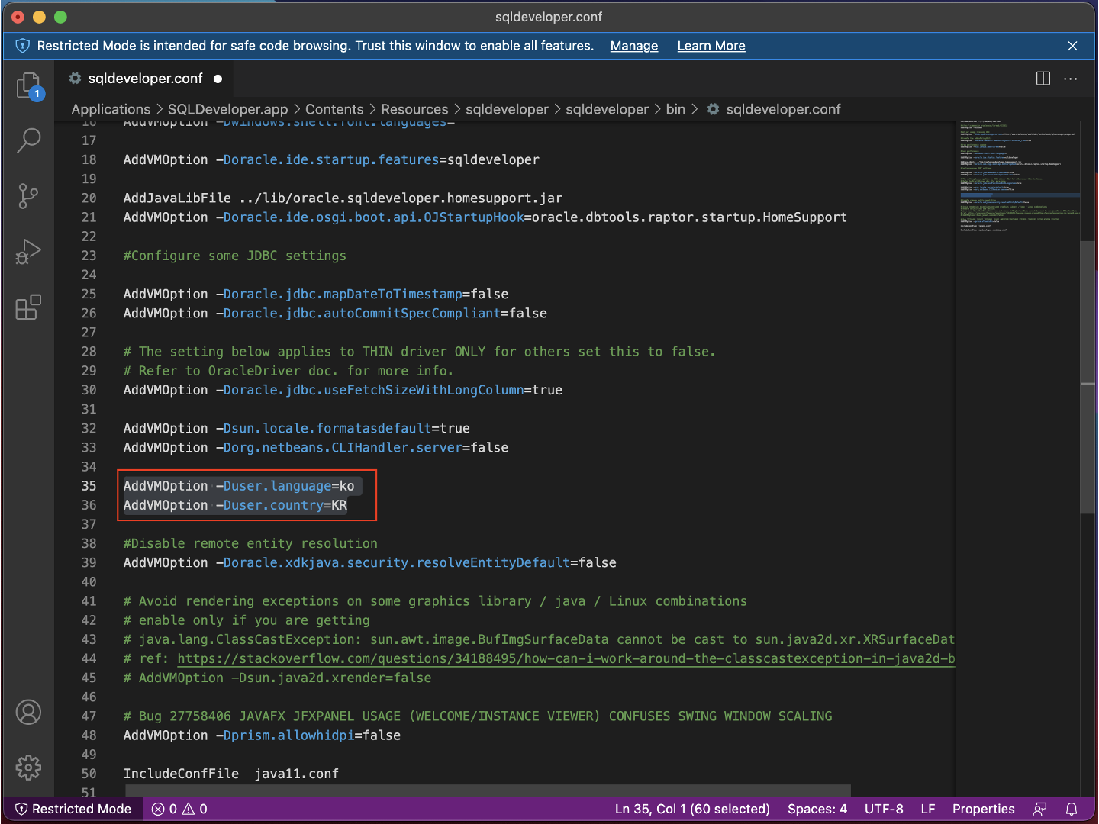This screenshot has width=1099, height=824.
Task: Click the Manage link in banner
Action: point(634,46)
